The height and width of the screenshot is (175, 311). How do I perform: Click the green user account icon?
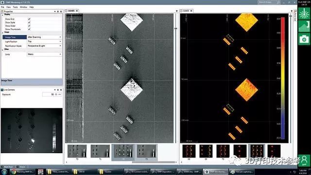[x=304, y=160]
